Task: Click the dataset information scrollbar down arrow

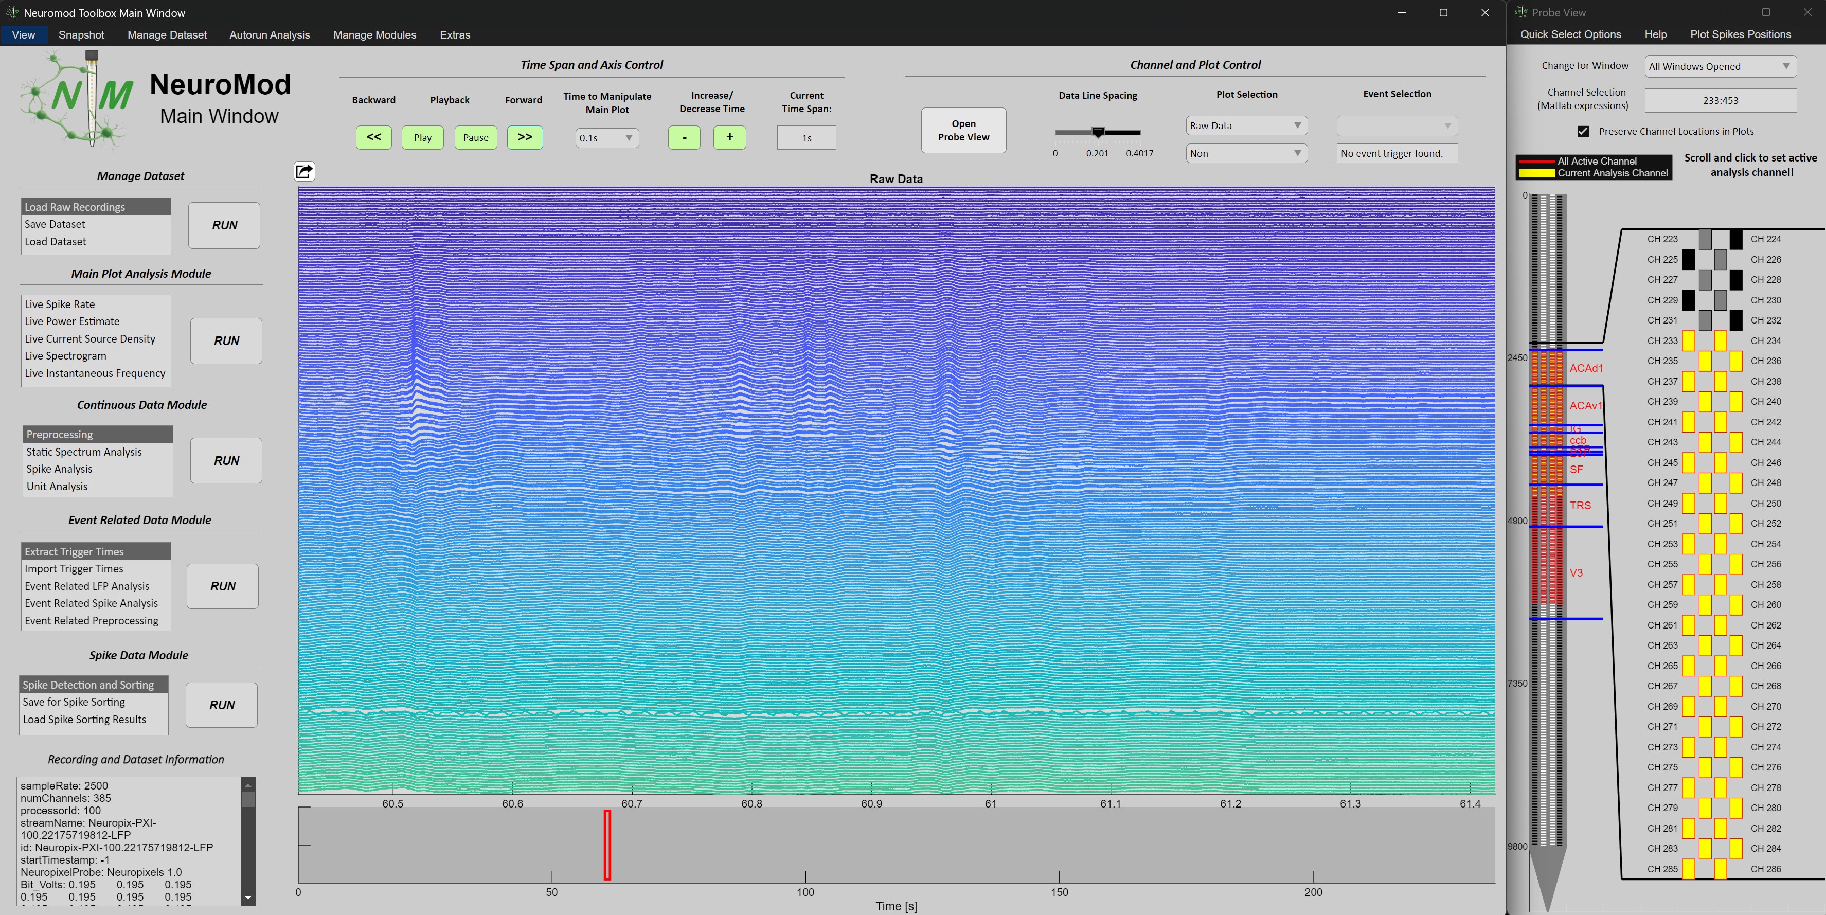Action: pos(248,898)
